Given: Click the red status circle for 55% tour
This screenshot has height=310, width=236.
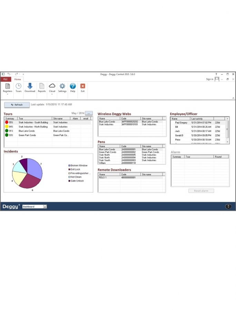Looking at the screenshot, I should (x=7, y=122).
